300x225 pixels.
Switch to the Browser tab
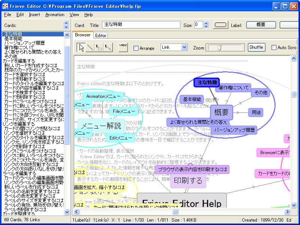coord(82,35)
